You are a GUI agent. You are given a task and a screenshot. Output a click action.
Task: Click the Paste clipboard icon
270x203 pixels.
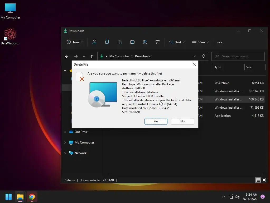tap(119, 42)
